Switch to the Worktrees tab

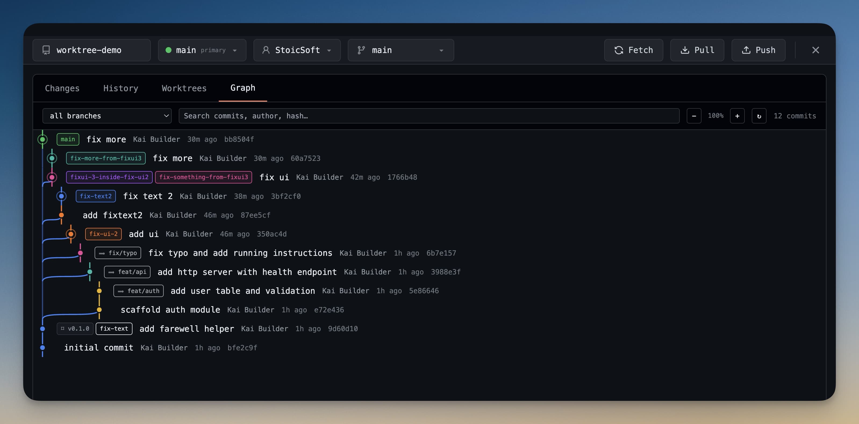184,88
